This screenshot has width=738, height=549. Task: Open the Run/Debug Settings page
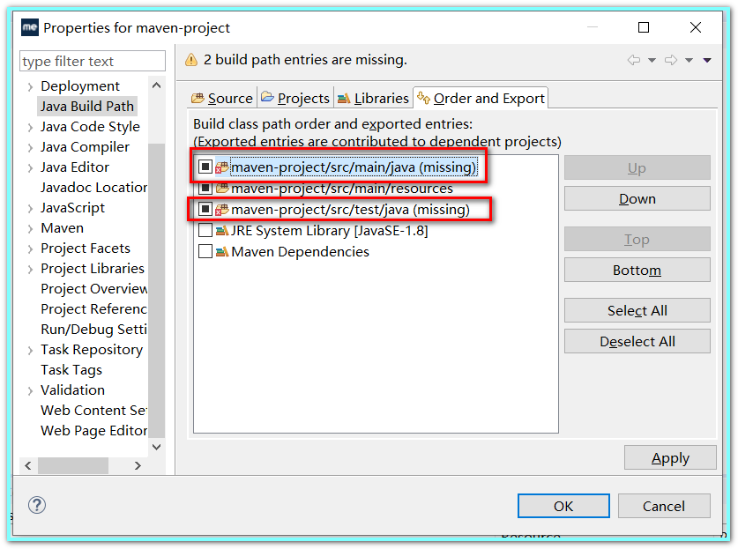(93, 329)
